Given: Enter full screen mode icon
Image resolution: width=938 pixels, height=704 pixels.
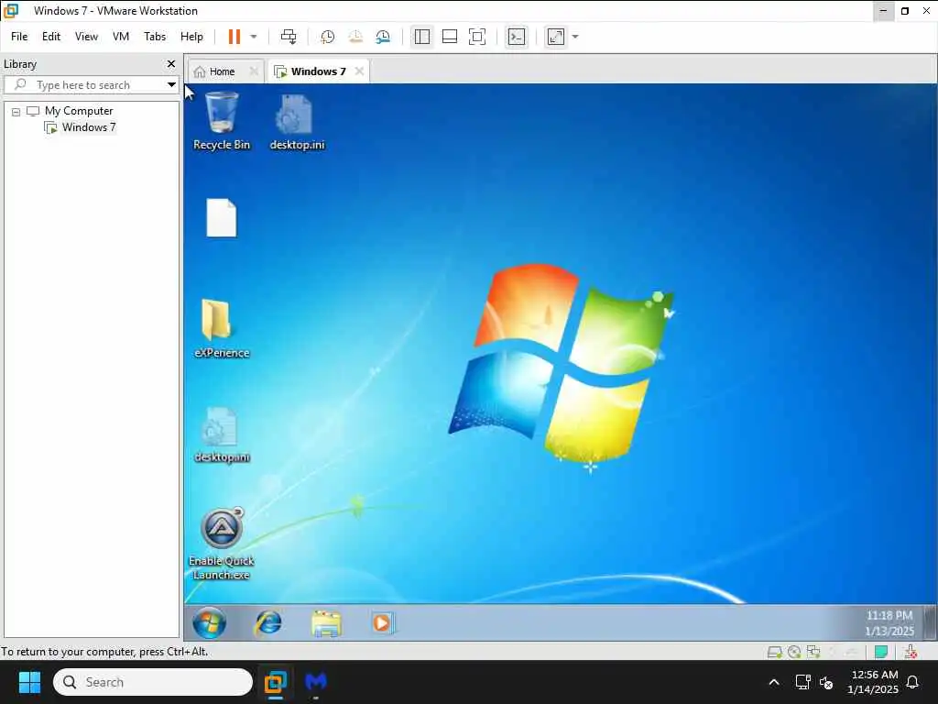Looking at the screenshot, I should click(x=476, y=37).
